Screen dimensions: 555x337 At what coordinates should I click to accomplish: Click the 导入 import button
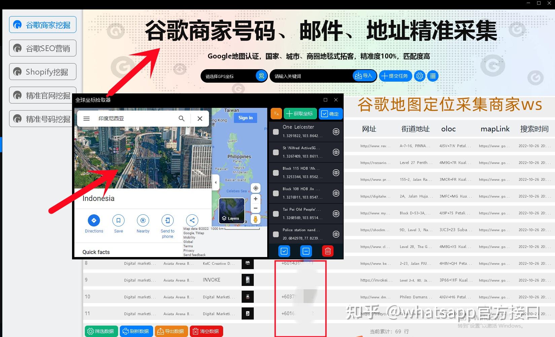coord(364,76)
